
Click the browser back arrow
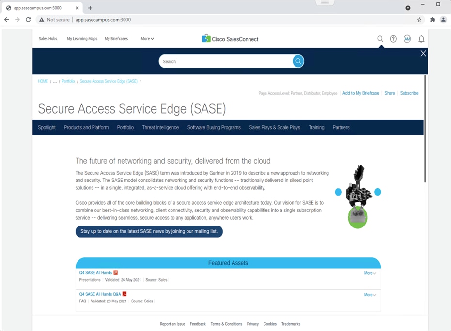tap(7, 20)
